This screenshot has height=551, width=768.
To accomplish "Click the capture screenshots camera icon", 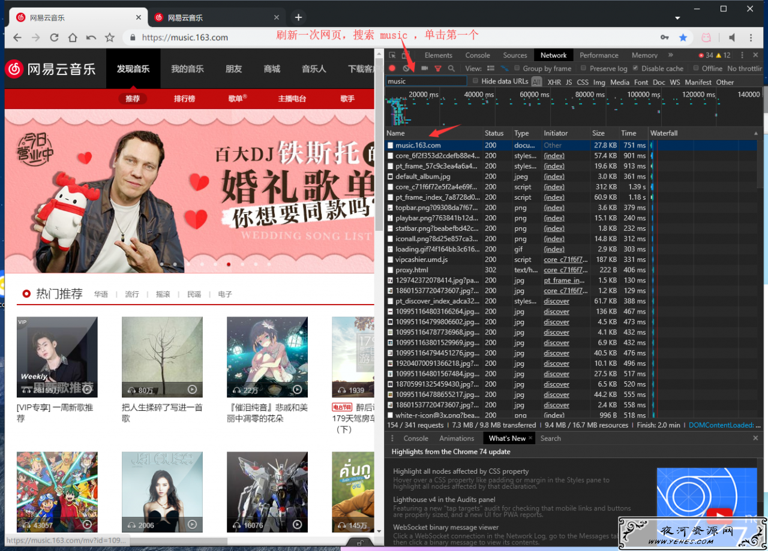I will 424,68.
